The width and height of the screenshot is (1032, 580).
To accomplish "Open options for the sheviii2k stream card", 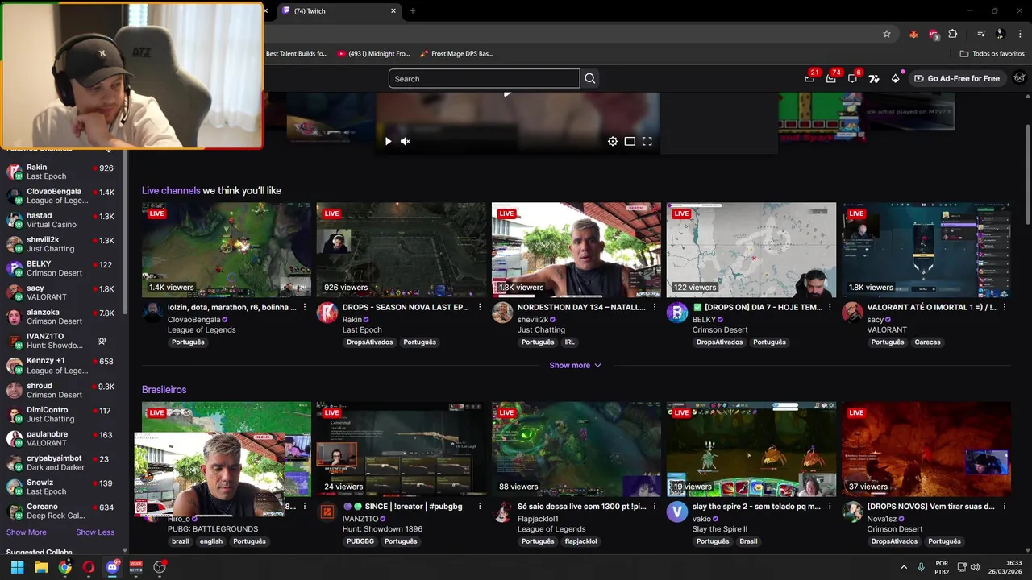I will tap(655, 307).
